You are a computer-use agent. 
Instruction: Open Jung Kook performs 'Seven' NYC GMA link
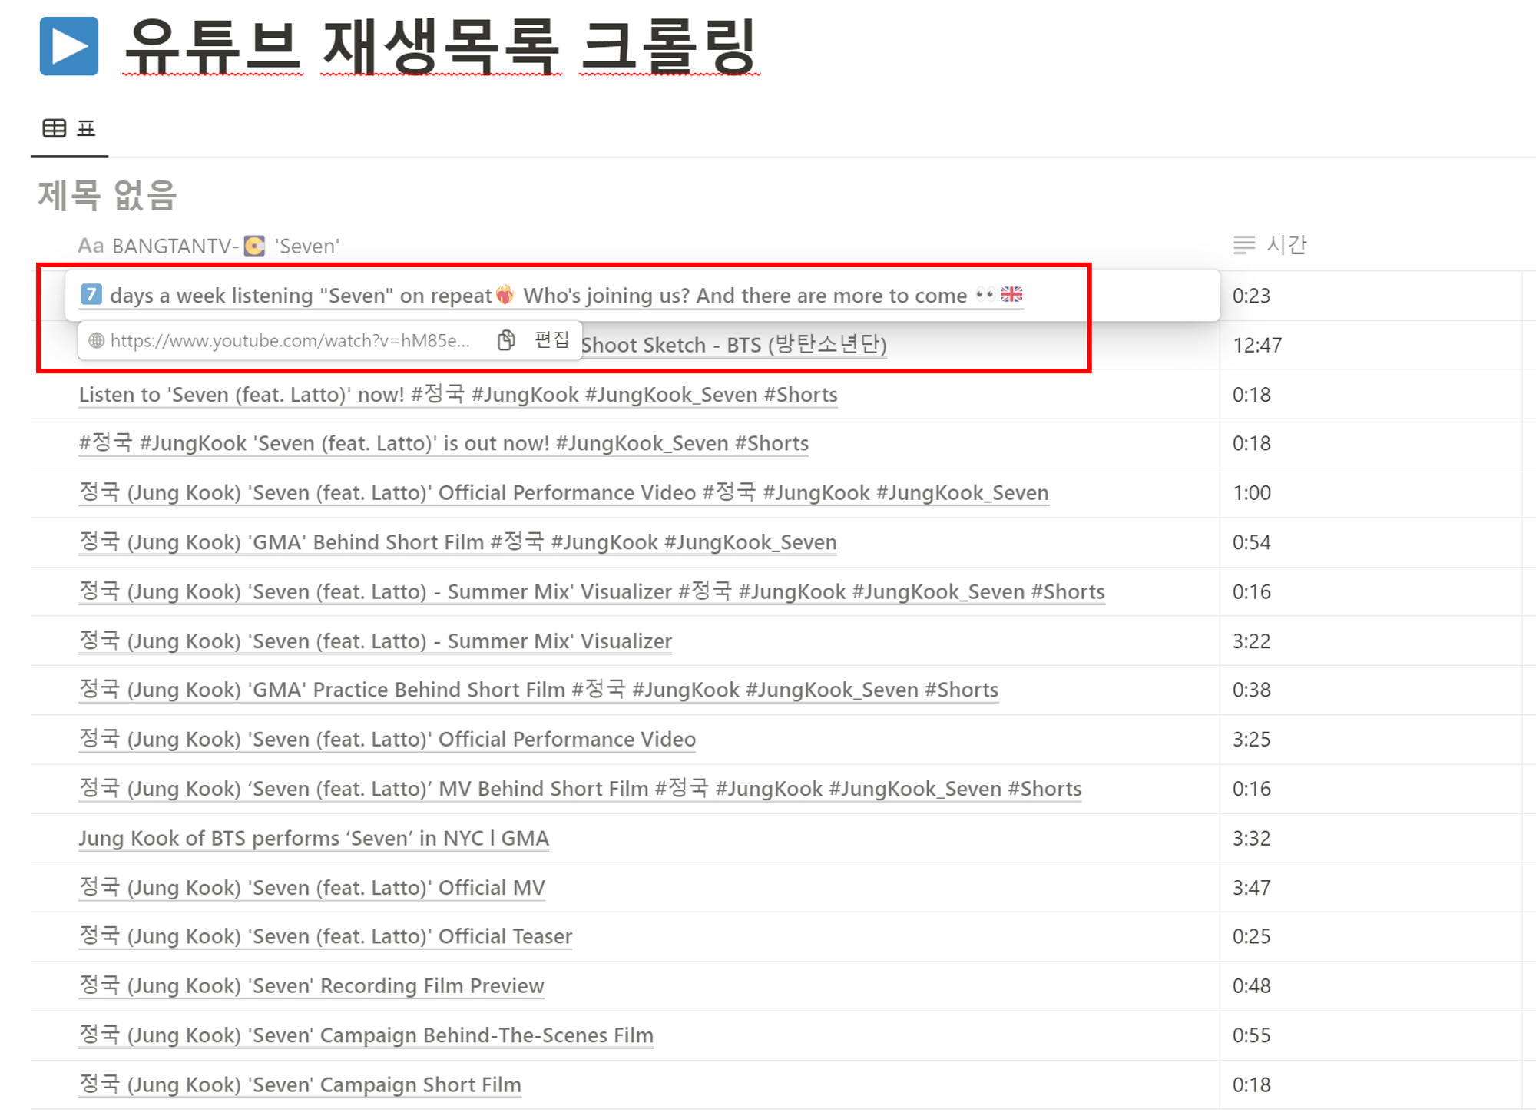click(x=313, y=838)
